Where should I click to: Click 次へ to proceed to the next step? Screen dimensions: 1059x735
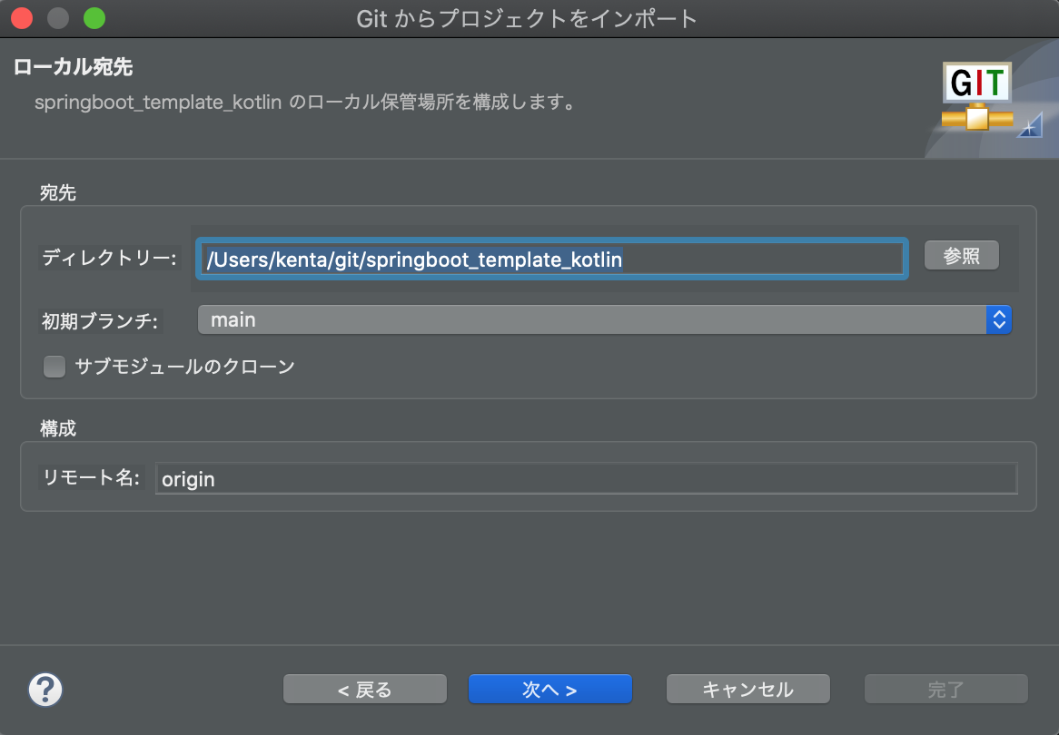[x=549, y=689]
